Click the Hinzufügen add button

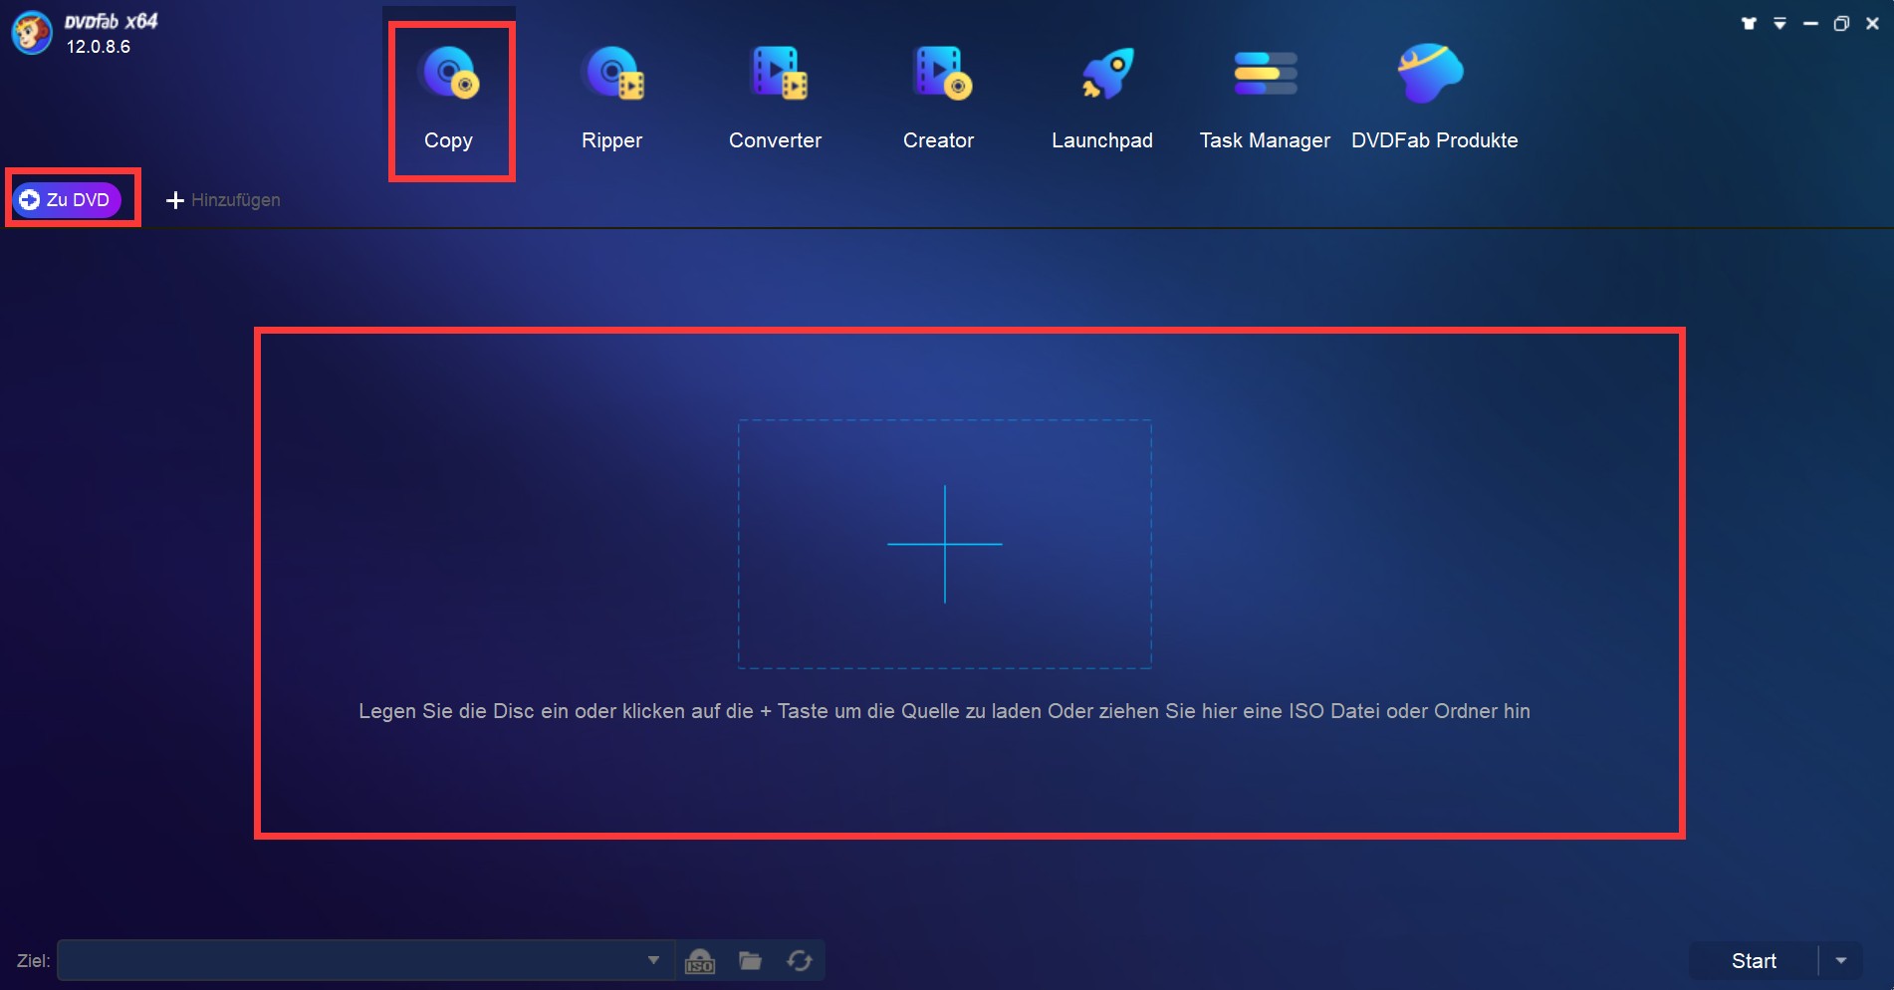click(x=223, y=200)
